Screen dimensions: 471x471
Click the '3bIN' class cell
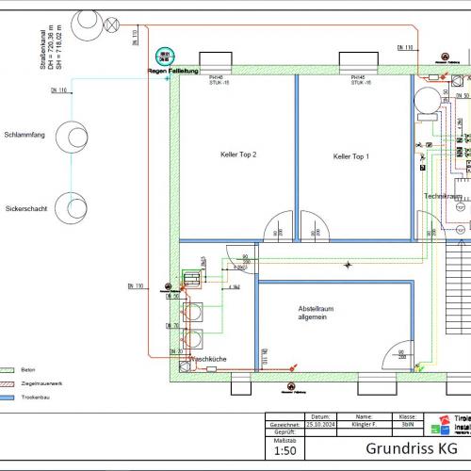click(408, 425)
